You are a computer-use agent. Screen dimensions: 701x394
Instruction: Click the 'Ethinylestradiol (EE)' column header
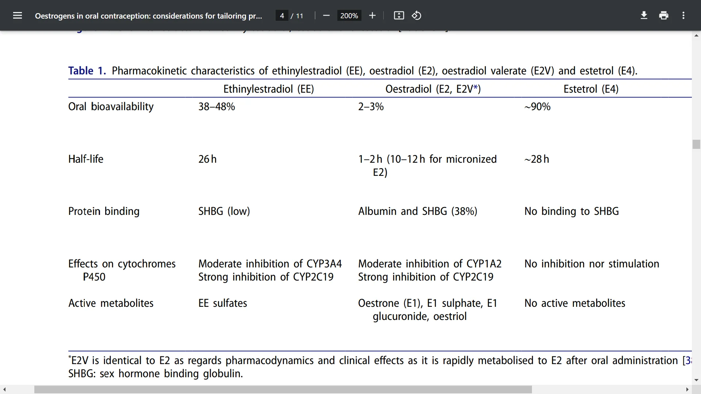pyautogui.click(x=269, y=89)
